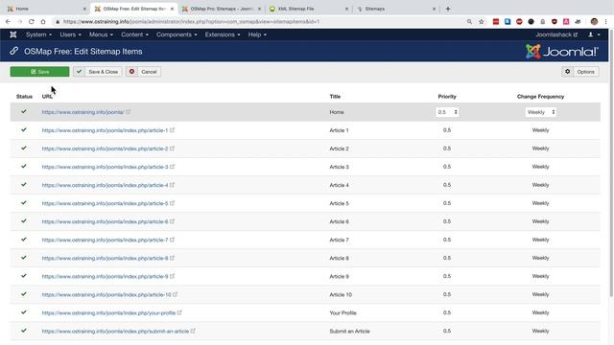Expand the Users menu
Viewport: 614px width, 345px height.
pyautogui.click(x=70, y=34)
